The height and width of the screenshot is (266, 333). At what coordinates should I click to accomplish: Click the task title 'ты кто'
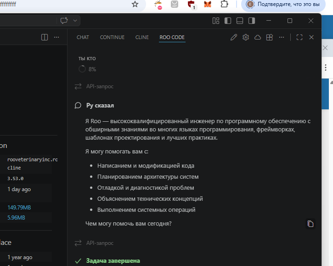(87, 58)
